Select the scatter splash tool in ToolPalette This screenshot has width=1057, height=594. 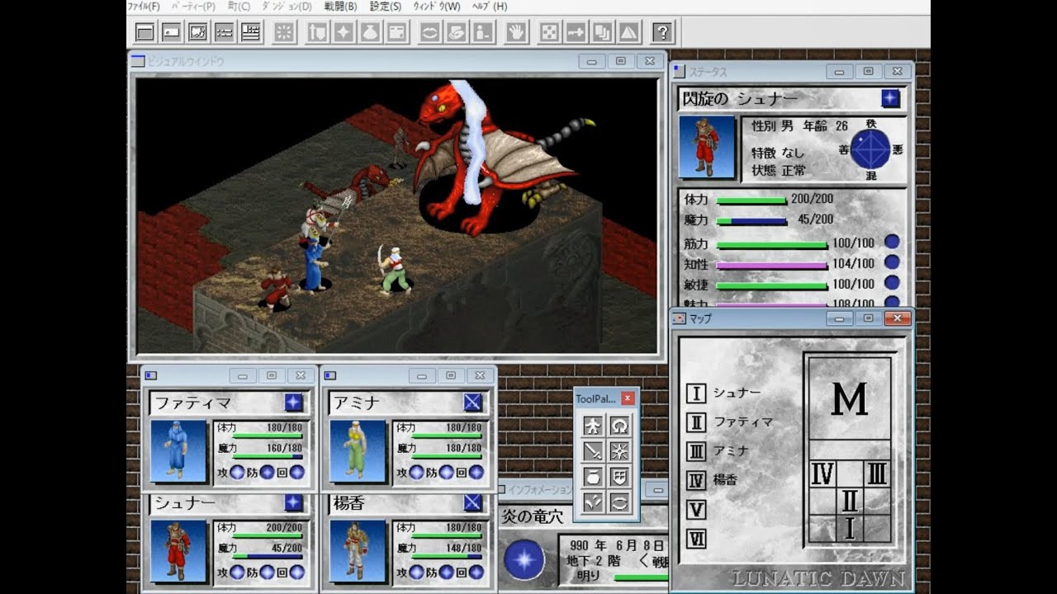pos(593,502)
